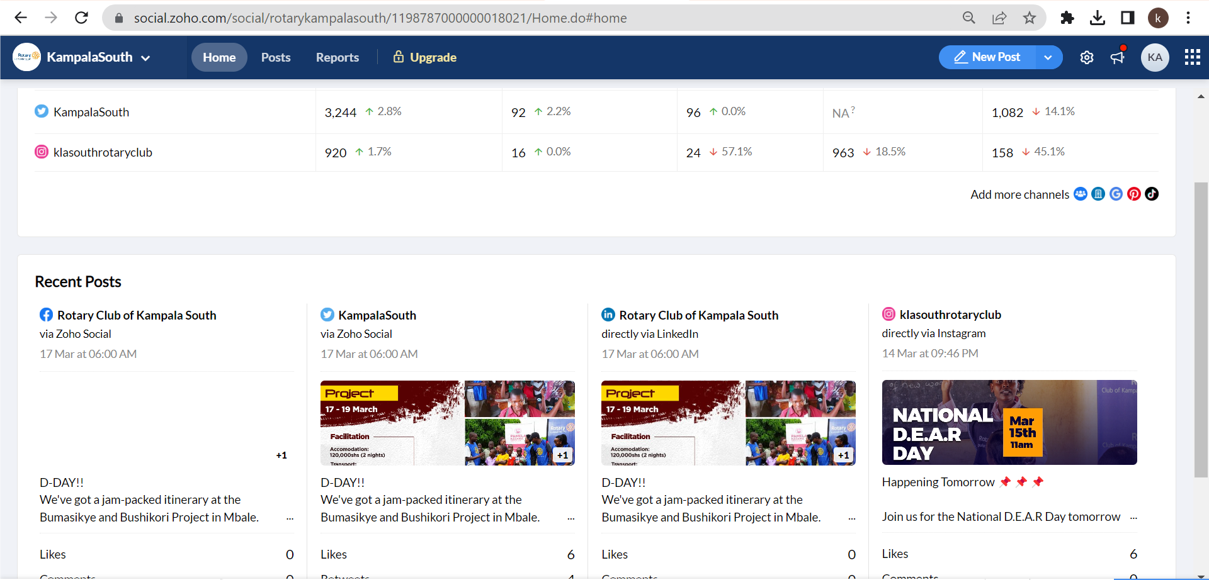Expand the Facebook post text ellipsis

pos(290,518)
